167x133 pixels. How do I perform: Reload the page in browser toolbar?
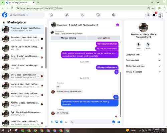[12, 8]
